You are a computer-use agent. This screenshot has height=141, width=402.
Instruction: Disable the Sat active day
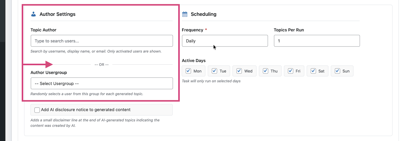(313, 71)
